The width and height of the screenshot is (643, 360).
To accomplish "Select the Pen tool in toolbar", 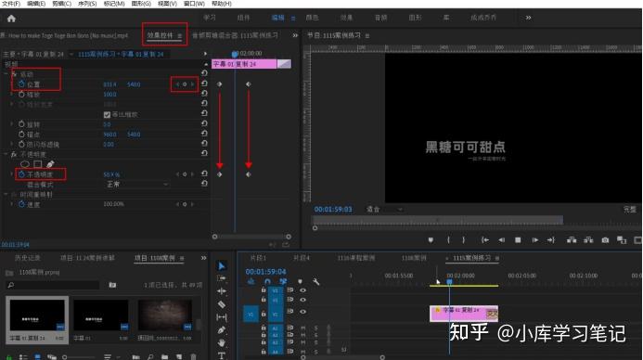I will [x=222, y=329].
